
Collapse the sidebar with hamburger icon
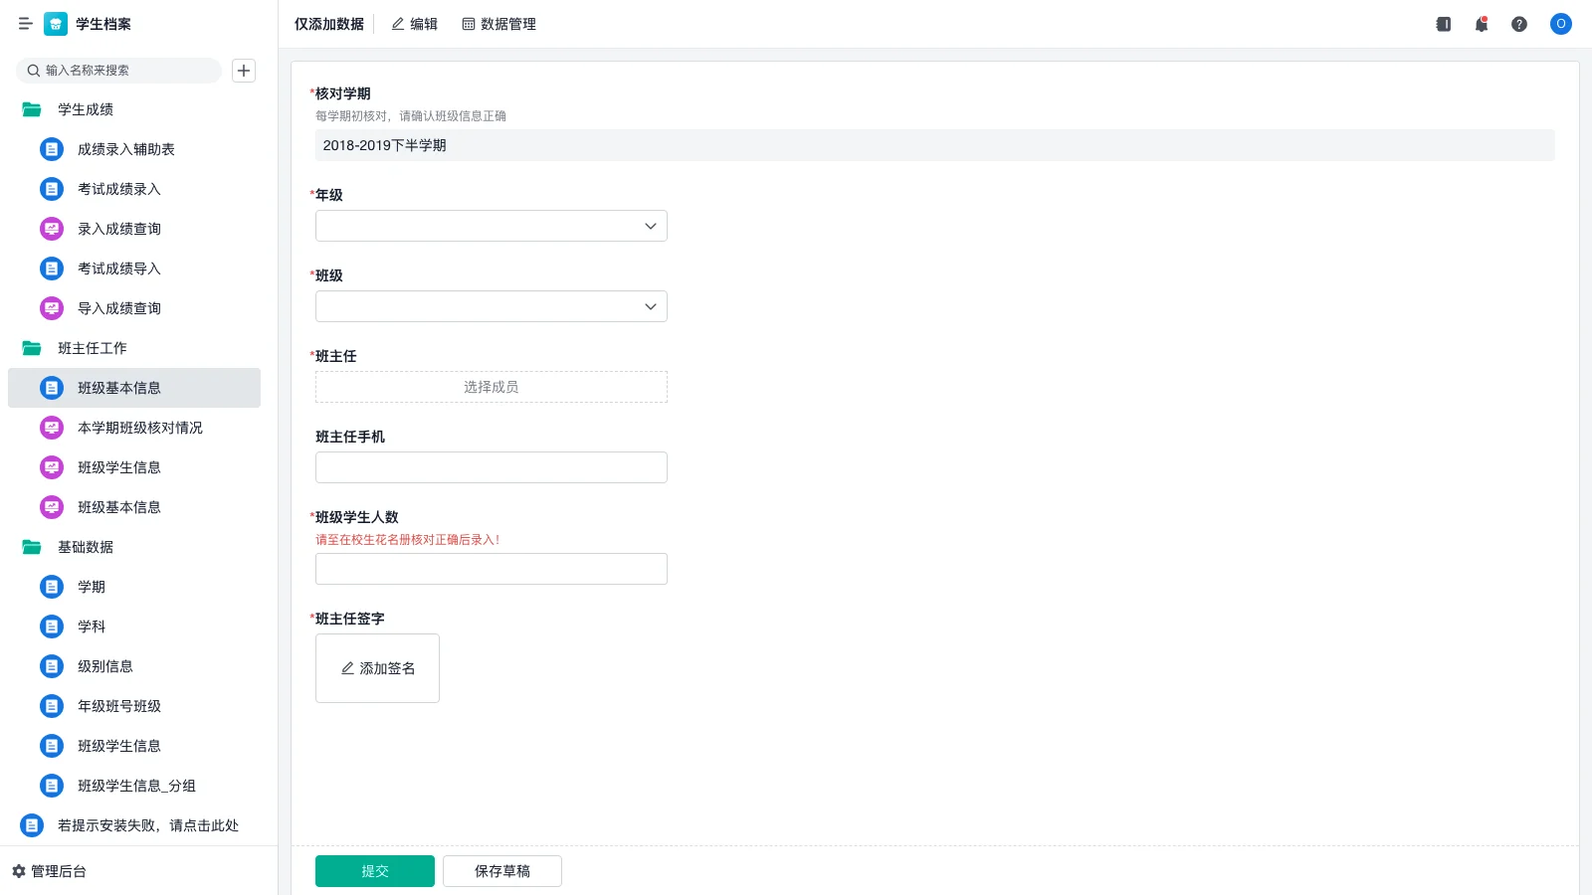pos(25,24)
